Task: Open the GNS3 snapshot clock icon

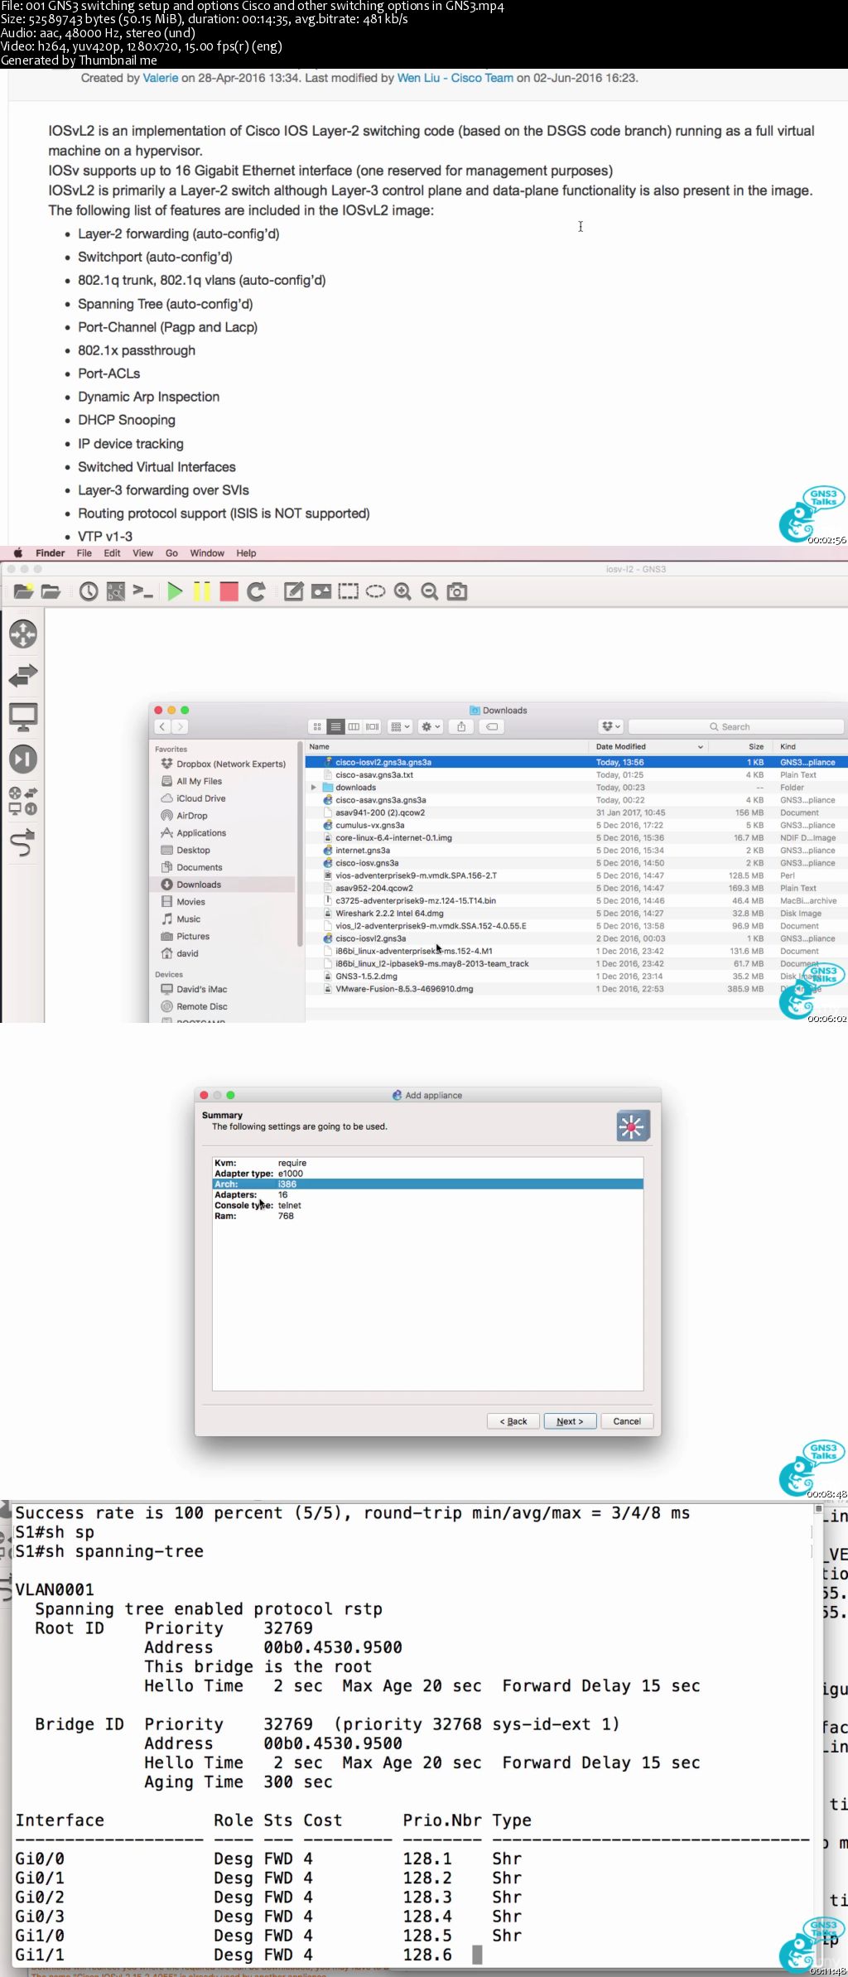Action: [x=89, y=591]
